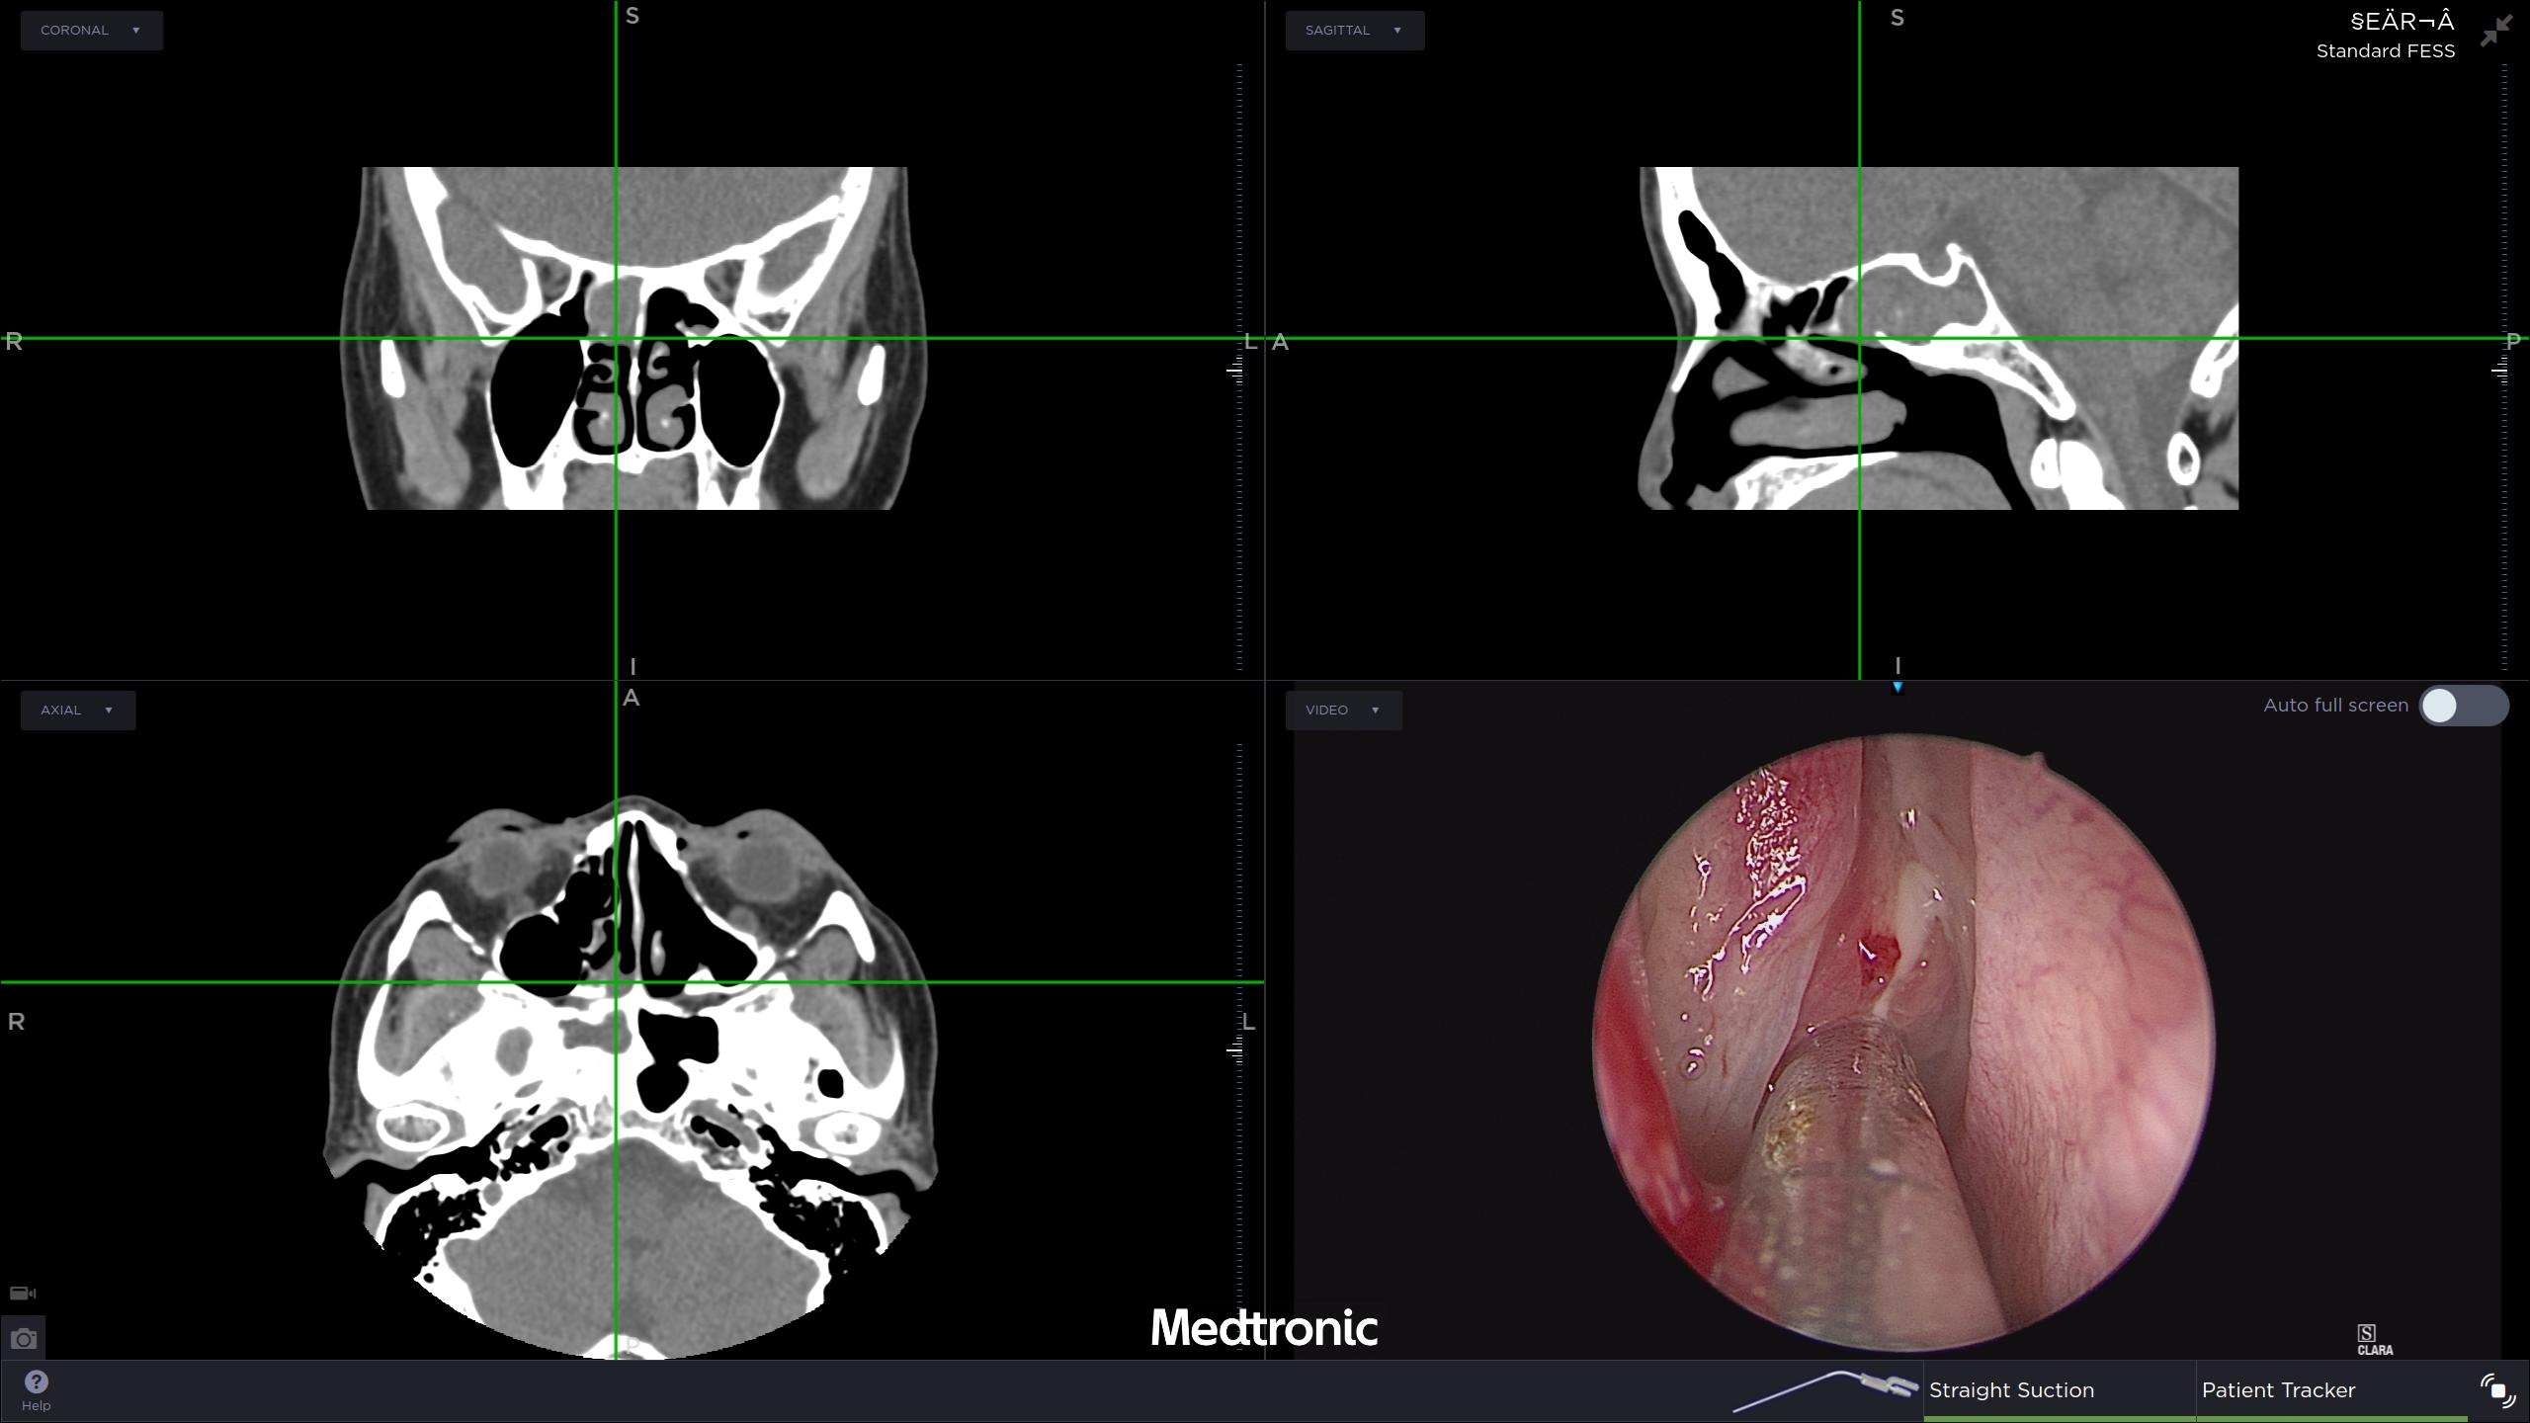The width and height of the screenshot is (2530, 1423).
Task: Click the collapse view arrows icon
Action: pyautogui.click(x=2495, y=31)
